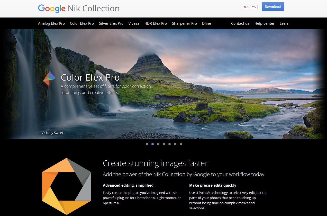Click 'Add the power of the Nik Collection' subheading
Image resolution: width=327 pixels, height=216 pixels.
coord(184,174)
